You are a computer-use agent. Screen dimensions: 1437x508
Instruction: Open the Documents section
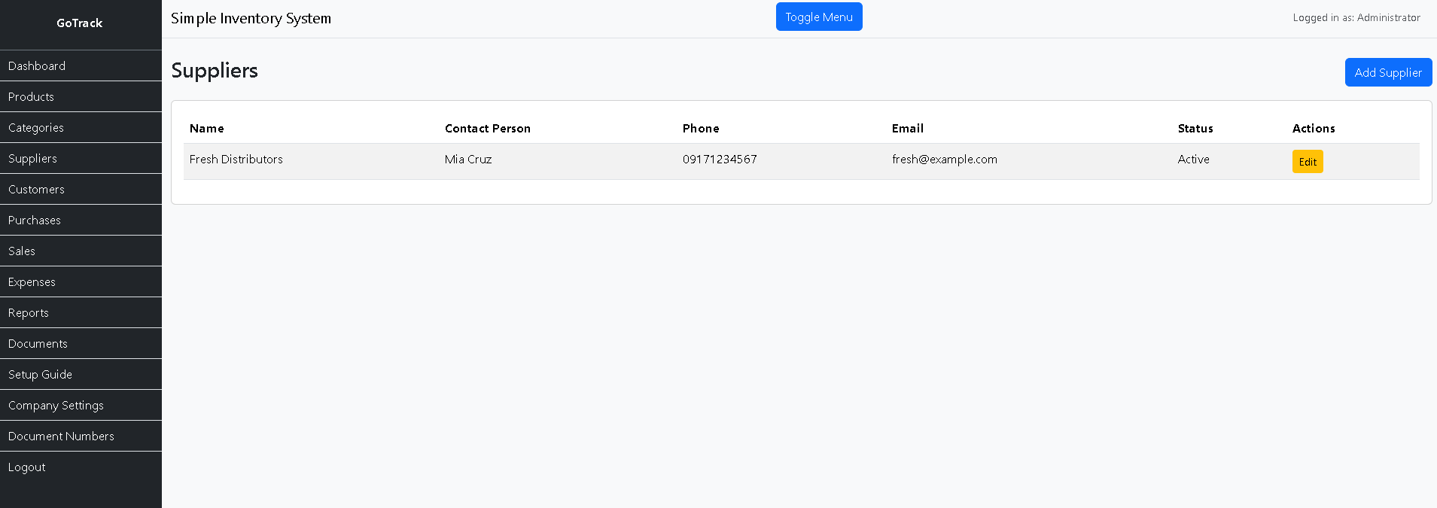click(38, 344)
